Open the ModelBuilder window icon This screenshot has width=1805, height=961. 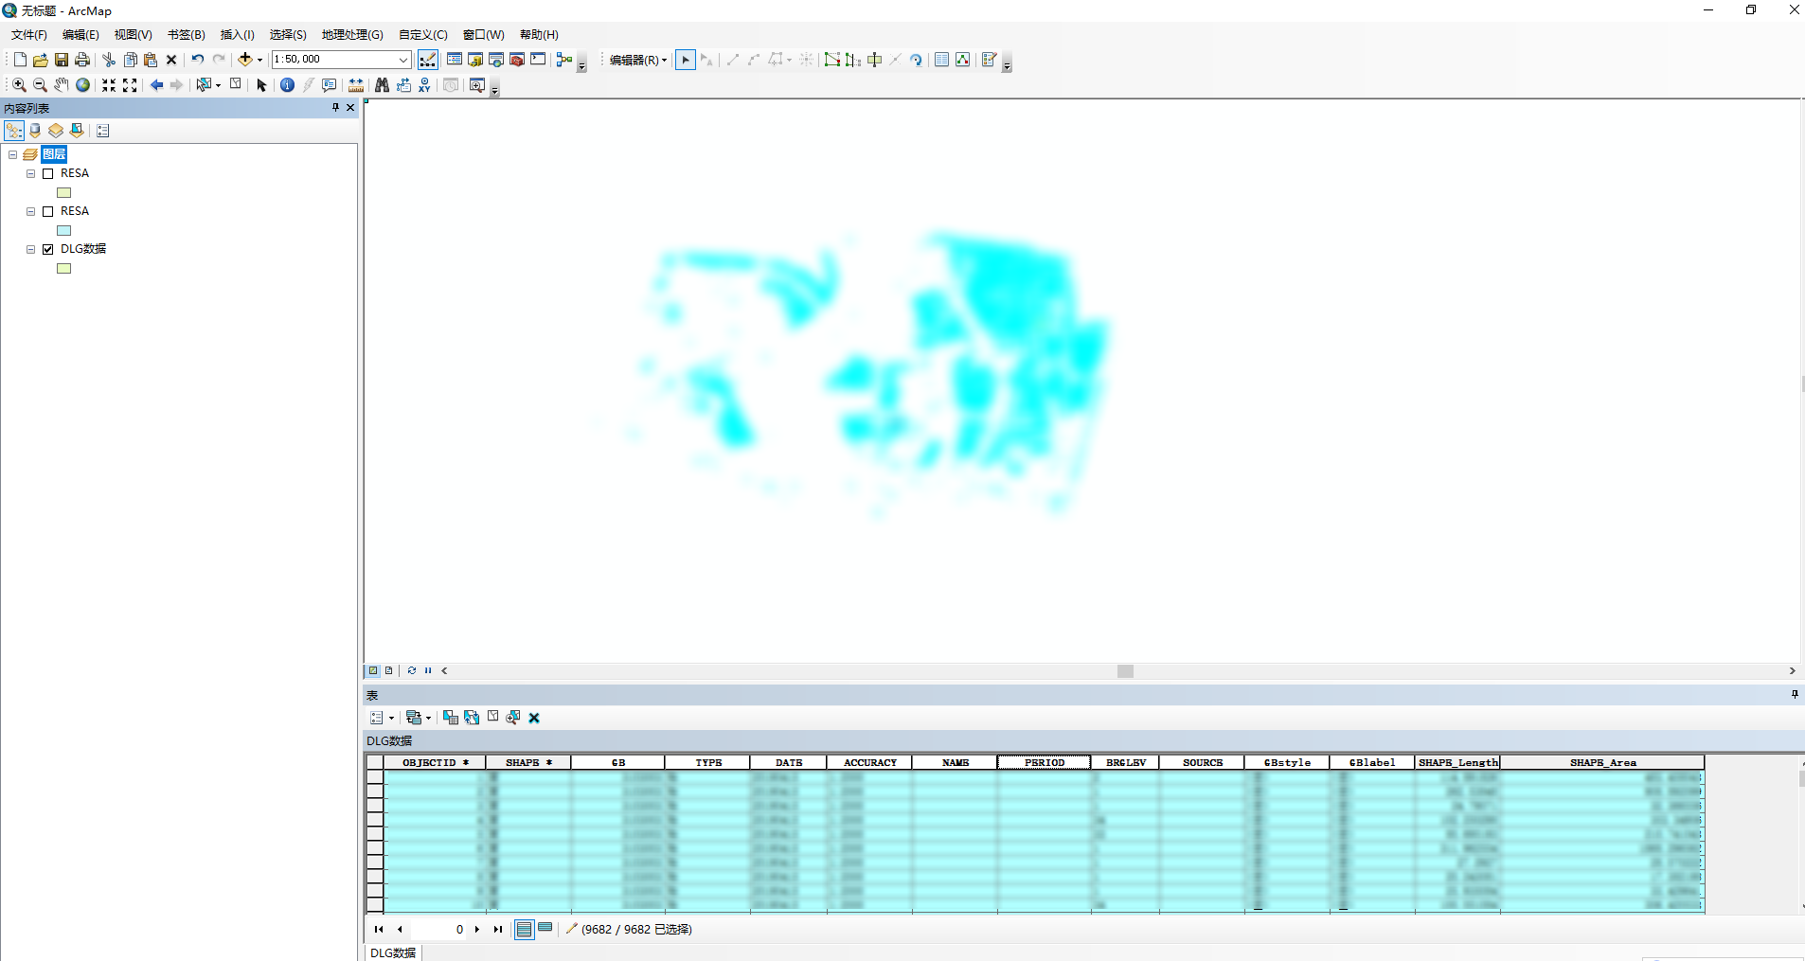click(x=564, y=60)
